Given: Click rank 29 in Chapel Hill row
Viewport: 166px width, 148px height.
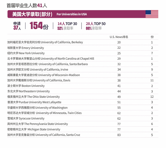Looking at the screenshot, I should 119,59.
